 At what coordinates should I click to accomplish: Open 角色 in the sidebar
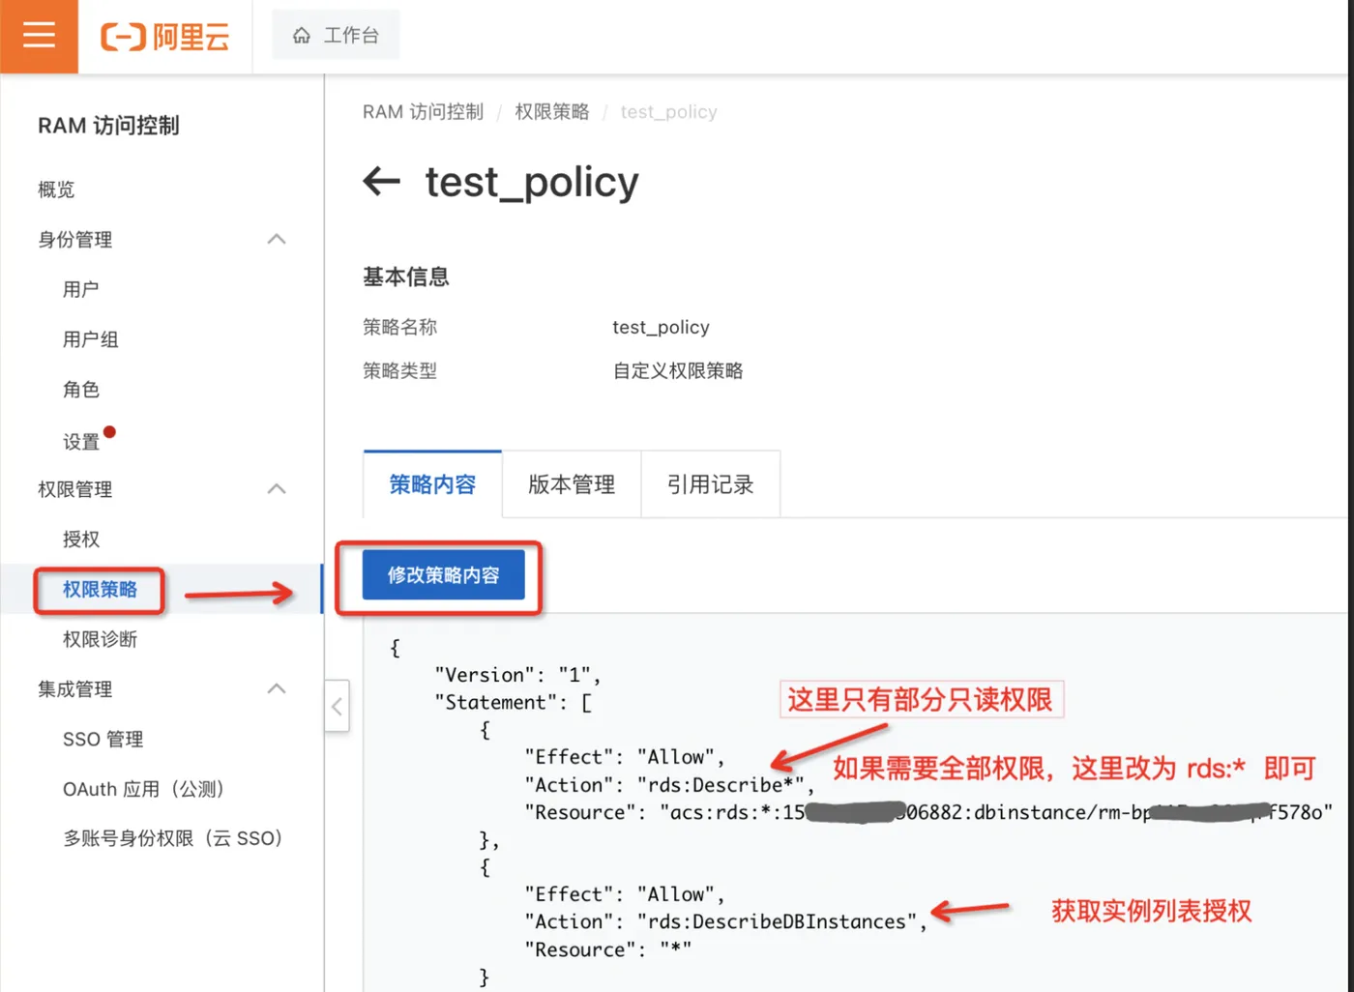tap(81, 390)
